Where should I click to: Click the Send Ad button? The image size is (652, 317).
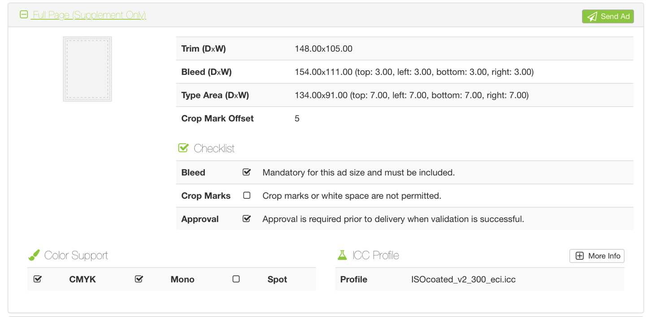(x=608, y=16)
